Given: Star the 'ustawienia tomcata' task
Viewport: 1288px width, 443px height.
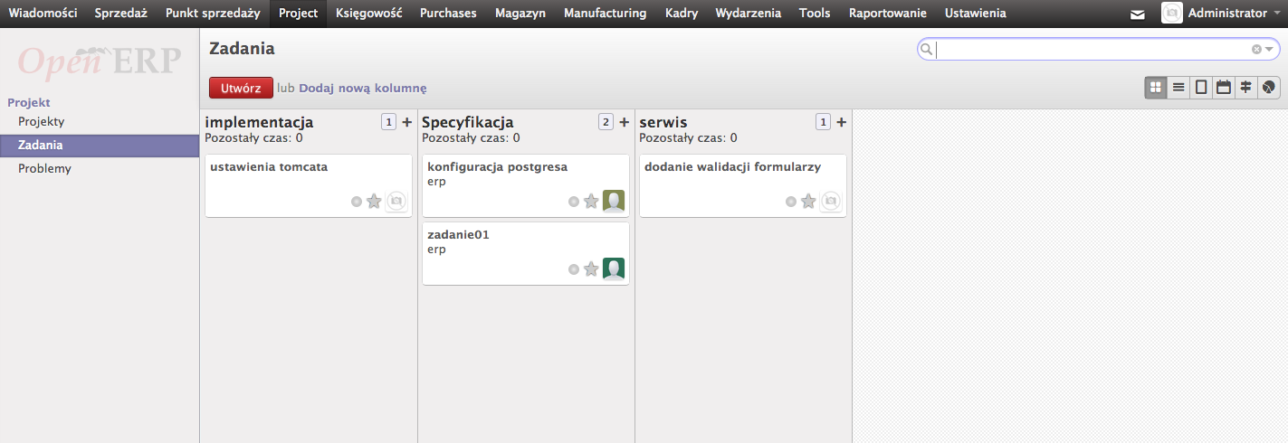Looking at the screenshot, I should (x=374, y=202).
